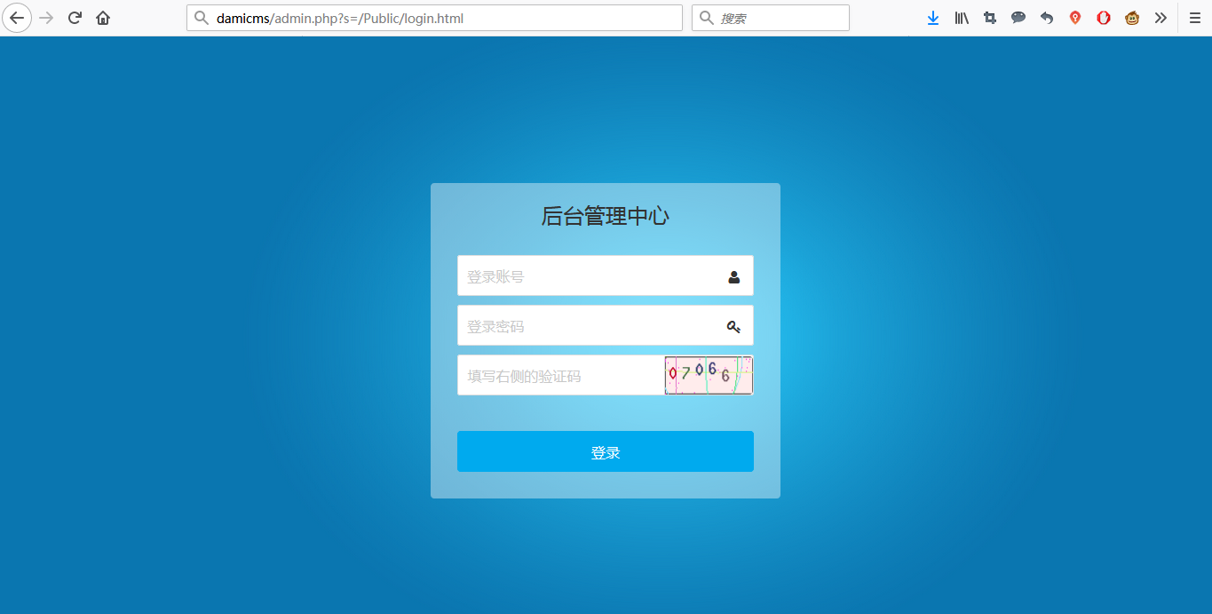The image size is (1212, 614).
Task: Click the user icon in account field
Action: [733, 277]
